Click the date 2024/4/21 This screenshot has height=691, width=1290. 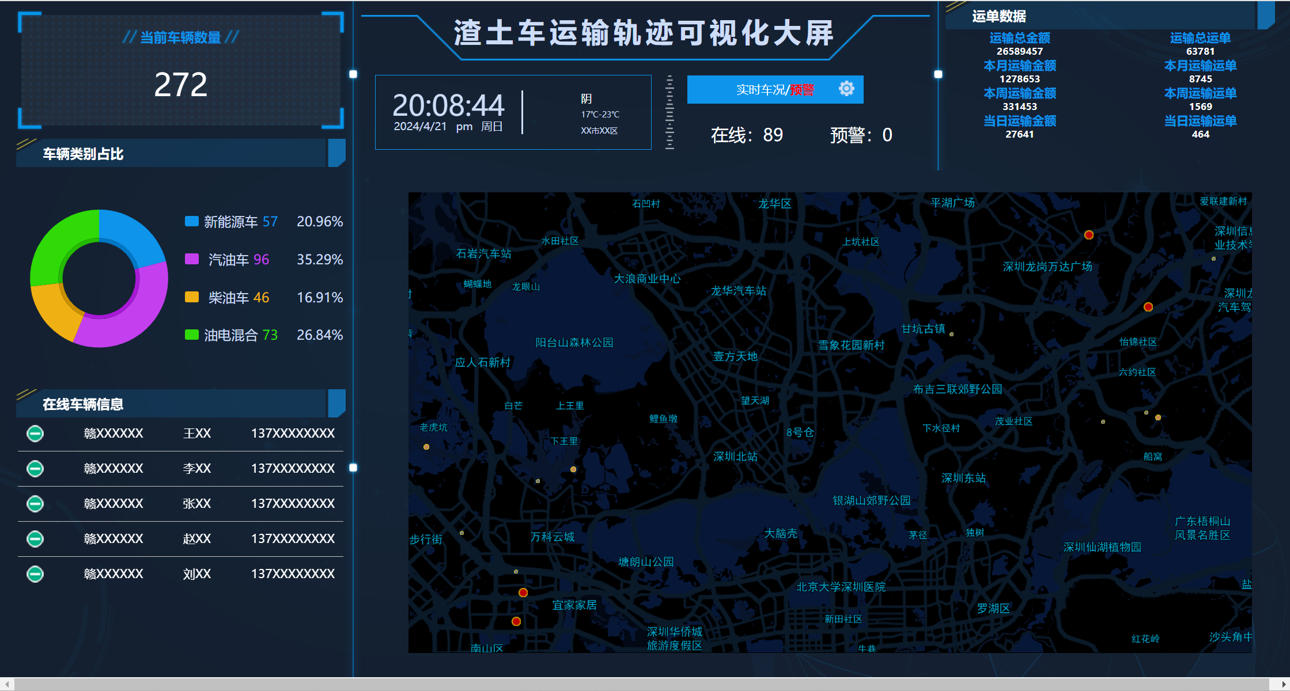(x=420, y=126)
